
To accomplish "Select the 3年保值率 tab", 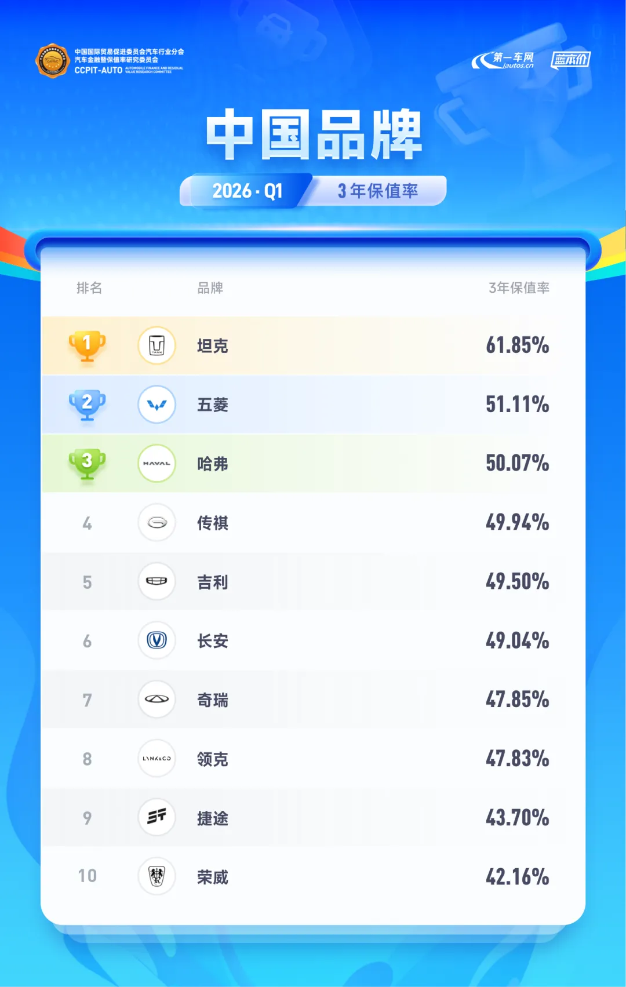I will tap(378, 191).
